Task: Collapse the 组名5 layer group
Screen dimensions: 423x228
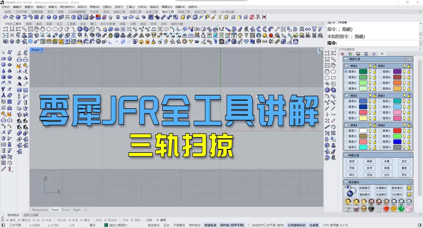Action: (347, 125)
